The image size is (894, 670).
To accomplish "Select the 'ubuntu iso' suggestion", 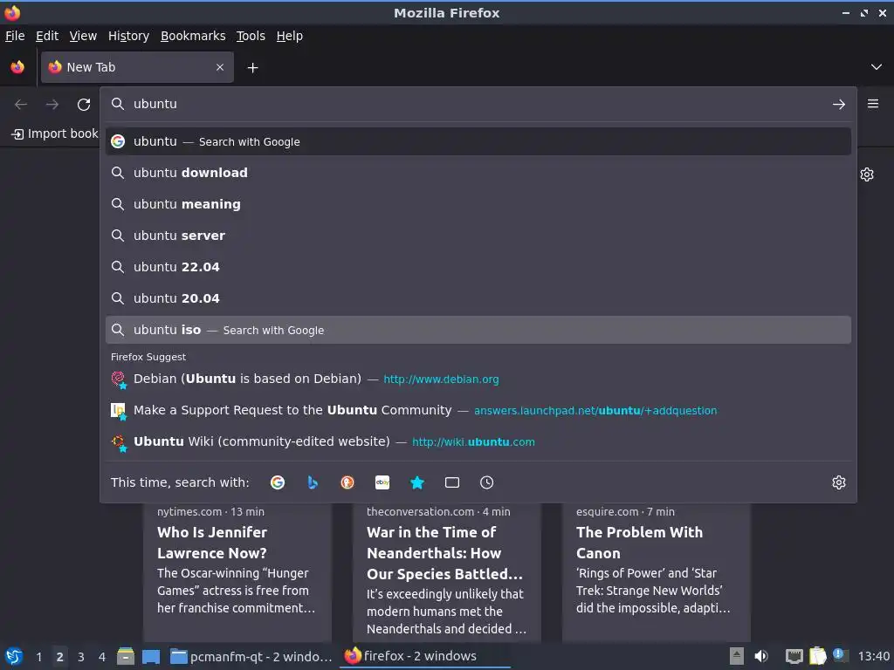I will [478, 330].
